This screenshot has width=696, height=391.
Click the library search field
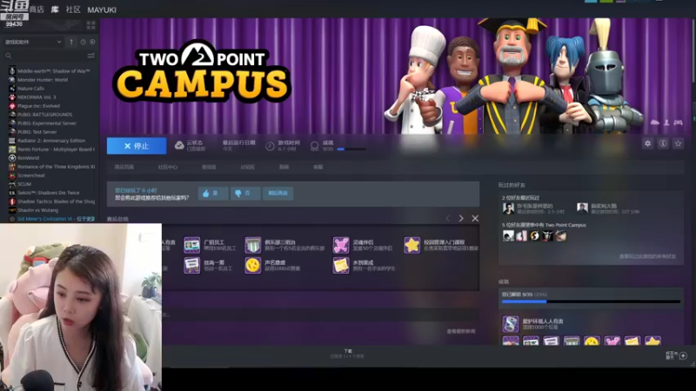(44, 56)
